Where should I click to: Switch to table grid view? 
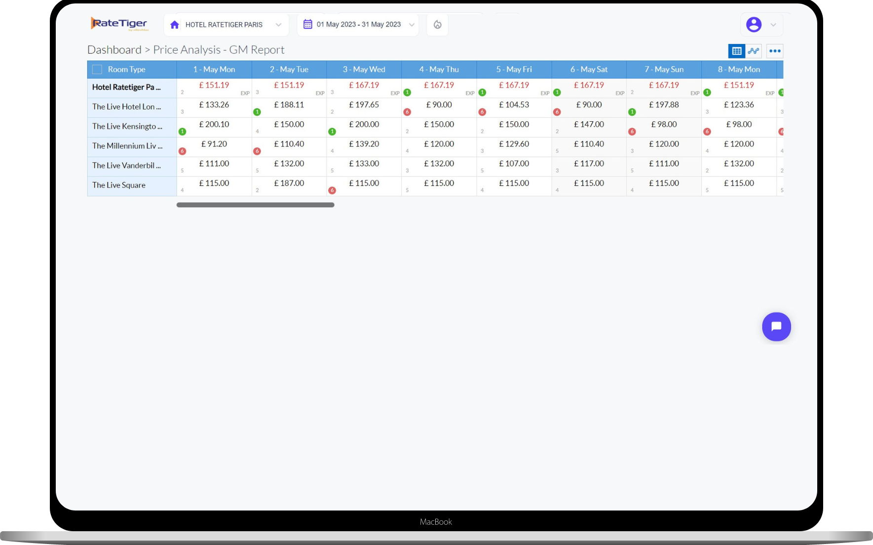coord(737,51)
